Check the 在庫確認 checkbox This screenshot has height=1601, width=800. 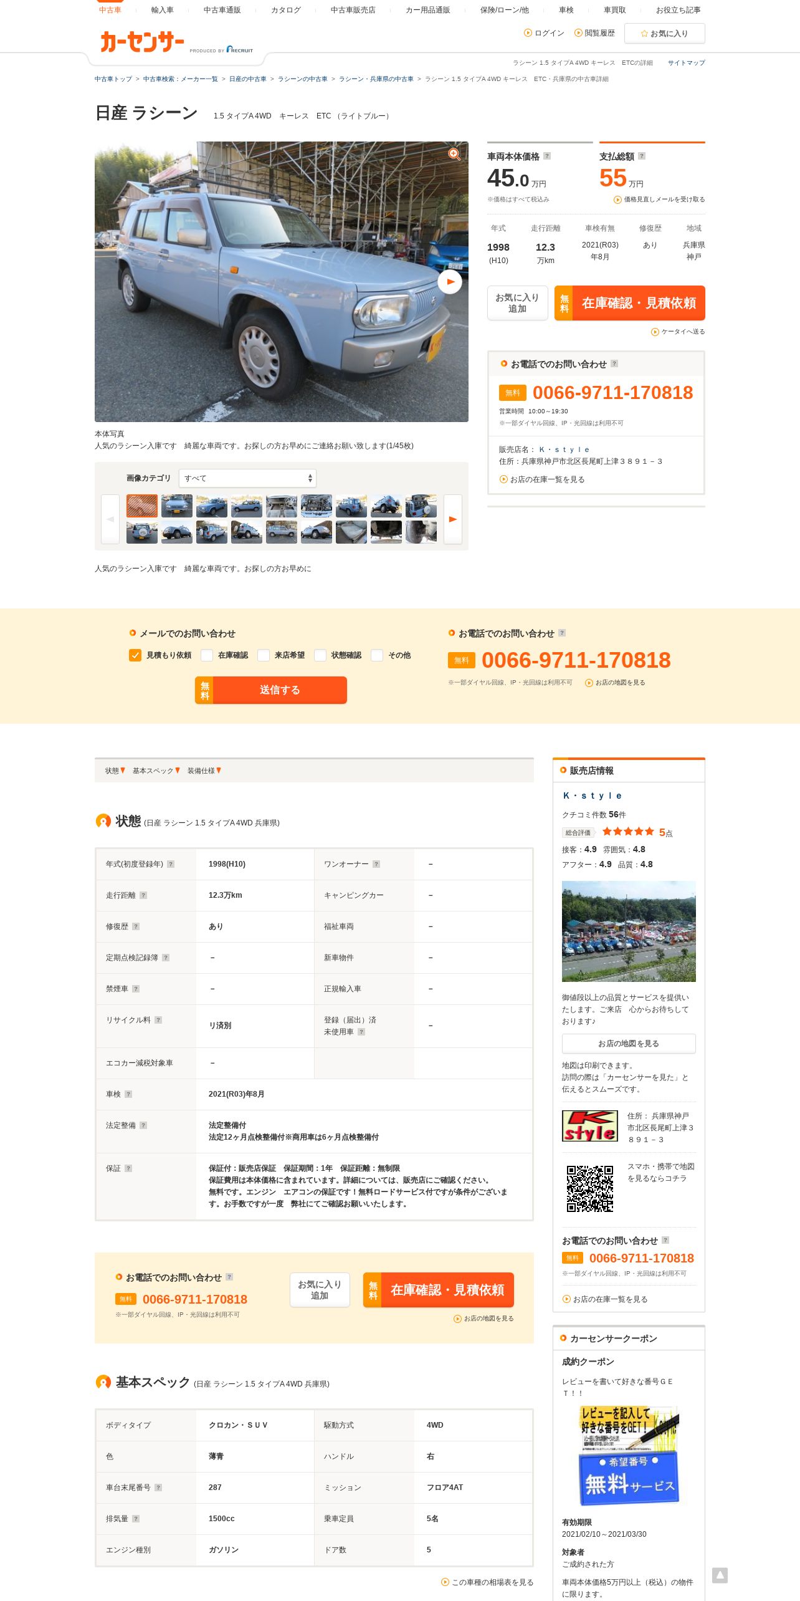point(207,655)
